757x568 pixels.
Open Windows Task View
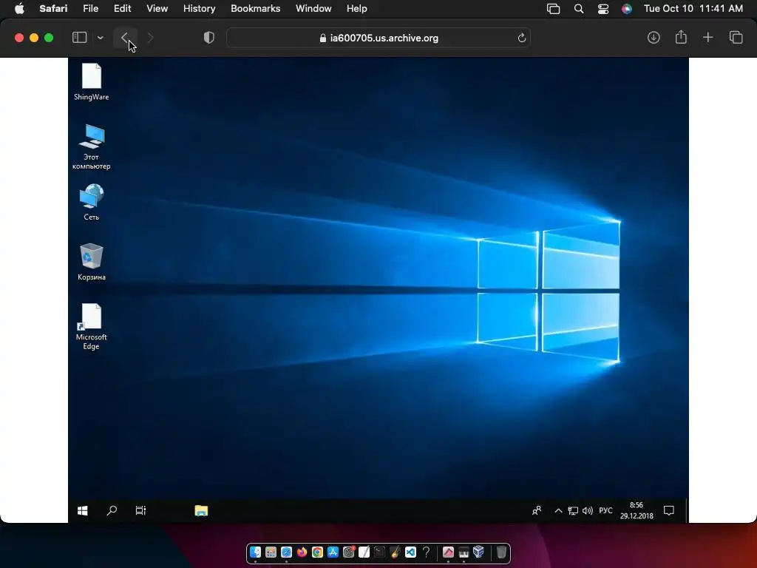(140, 510)
